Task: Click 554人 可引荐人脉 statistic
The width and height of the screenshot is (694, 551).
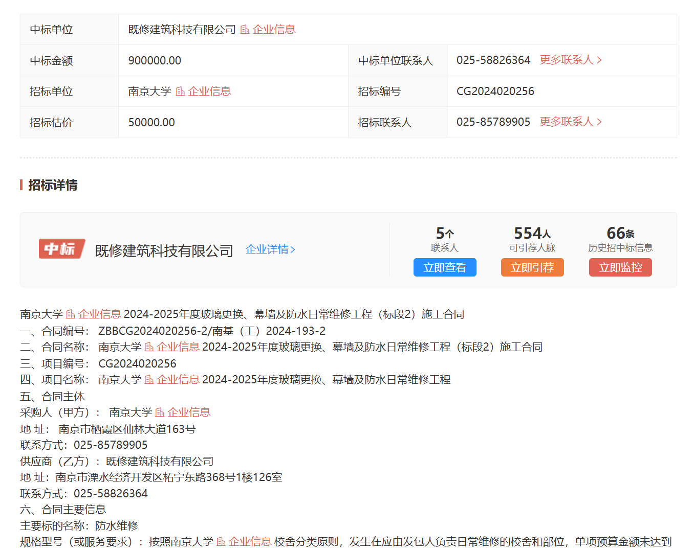Action: (x=532, y=240)
